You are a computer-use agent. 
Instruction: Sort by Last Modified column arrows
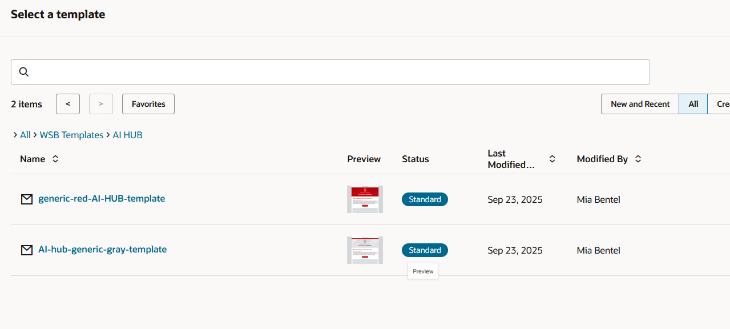click(x=552, y=159)
